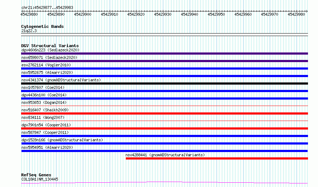The width and height of the screenshot is (318, 187).
Task: Click the dgv4436n100 (Coe2014) label
Action: [x=44, y=95]
